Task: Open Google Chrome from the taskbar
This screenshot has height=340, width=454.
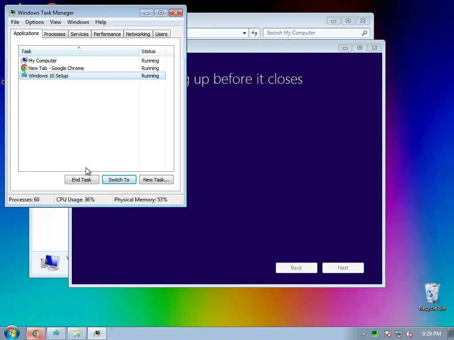Action: coord(36,334)
